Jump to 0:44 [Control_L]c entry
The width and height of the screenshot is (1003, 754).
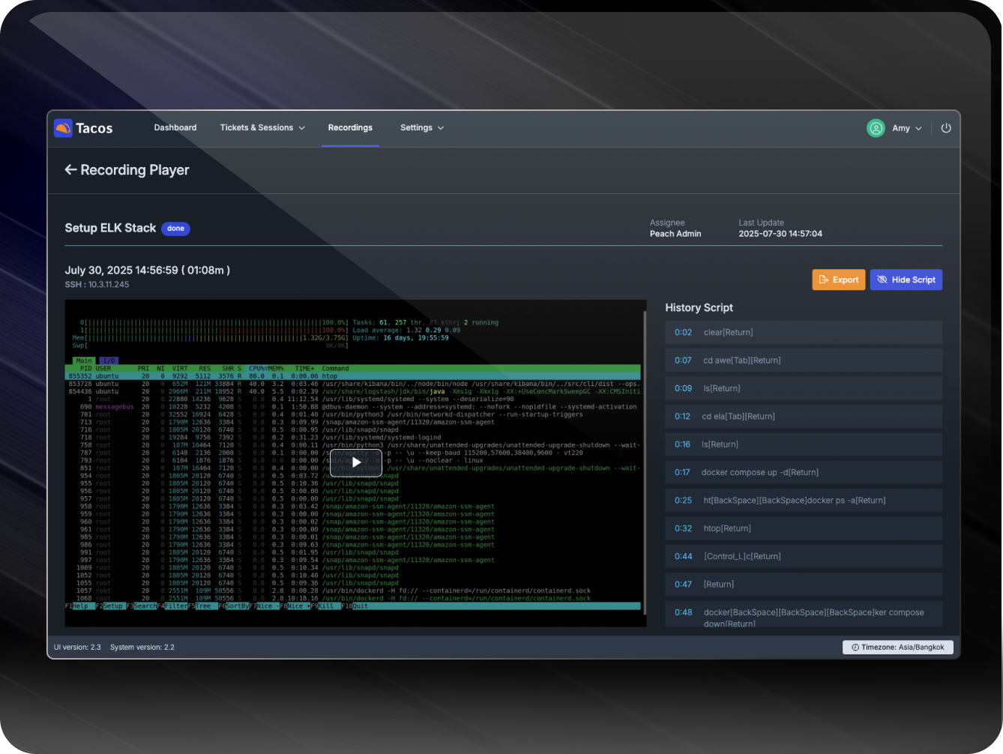(804, 556)
